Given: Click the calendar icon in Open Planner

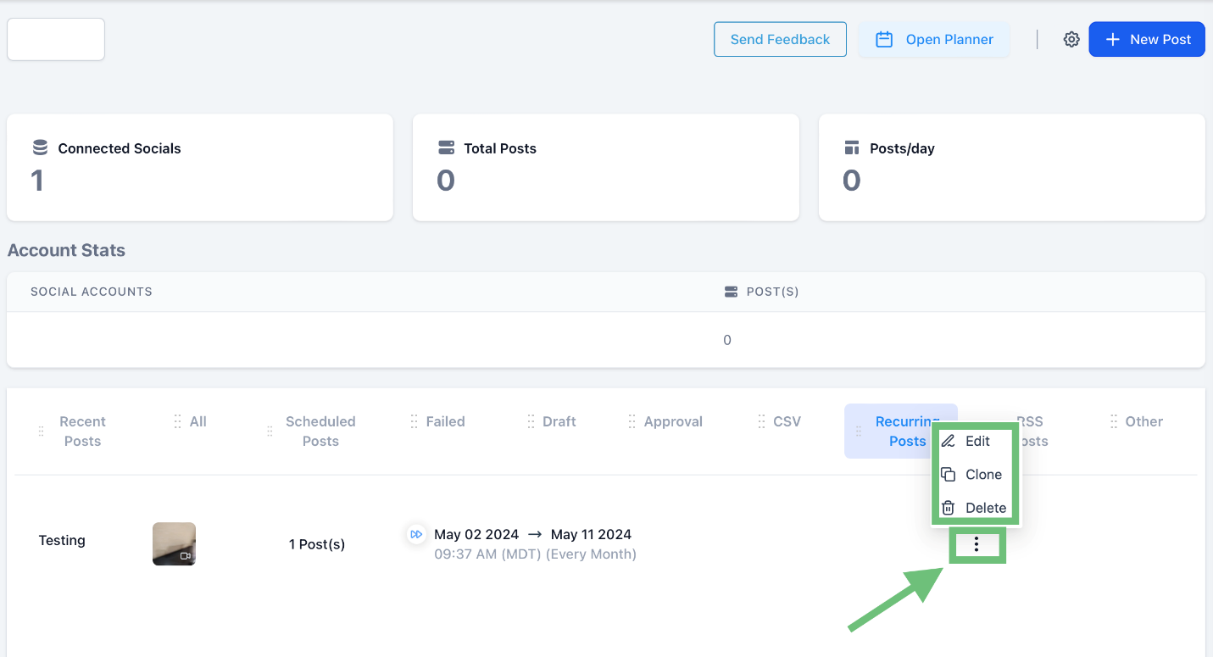Looking at the screenshot, I should pos(884,40).
